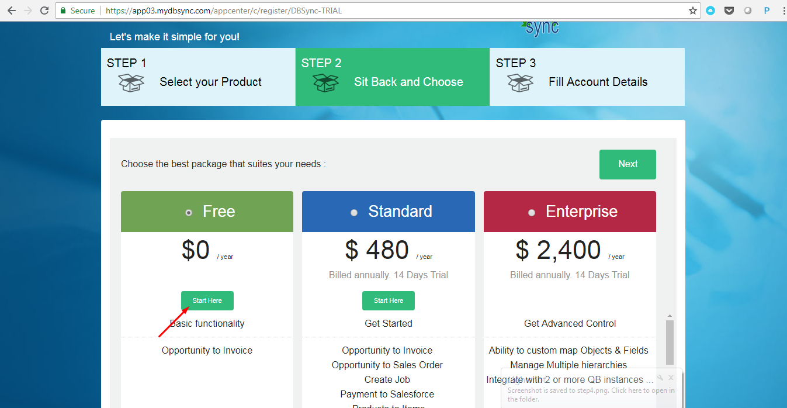787x408 pixels.
Task: Switch to STEP 3 Fill Account Details
Action: [587, 77]
